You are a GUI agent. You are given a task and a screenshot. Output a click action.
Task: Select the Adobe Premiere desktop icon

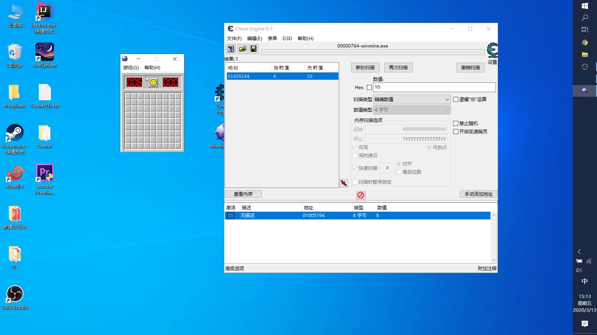click(x=45, y=179)
